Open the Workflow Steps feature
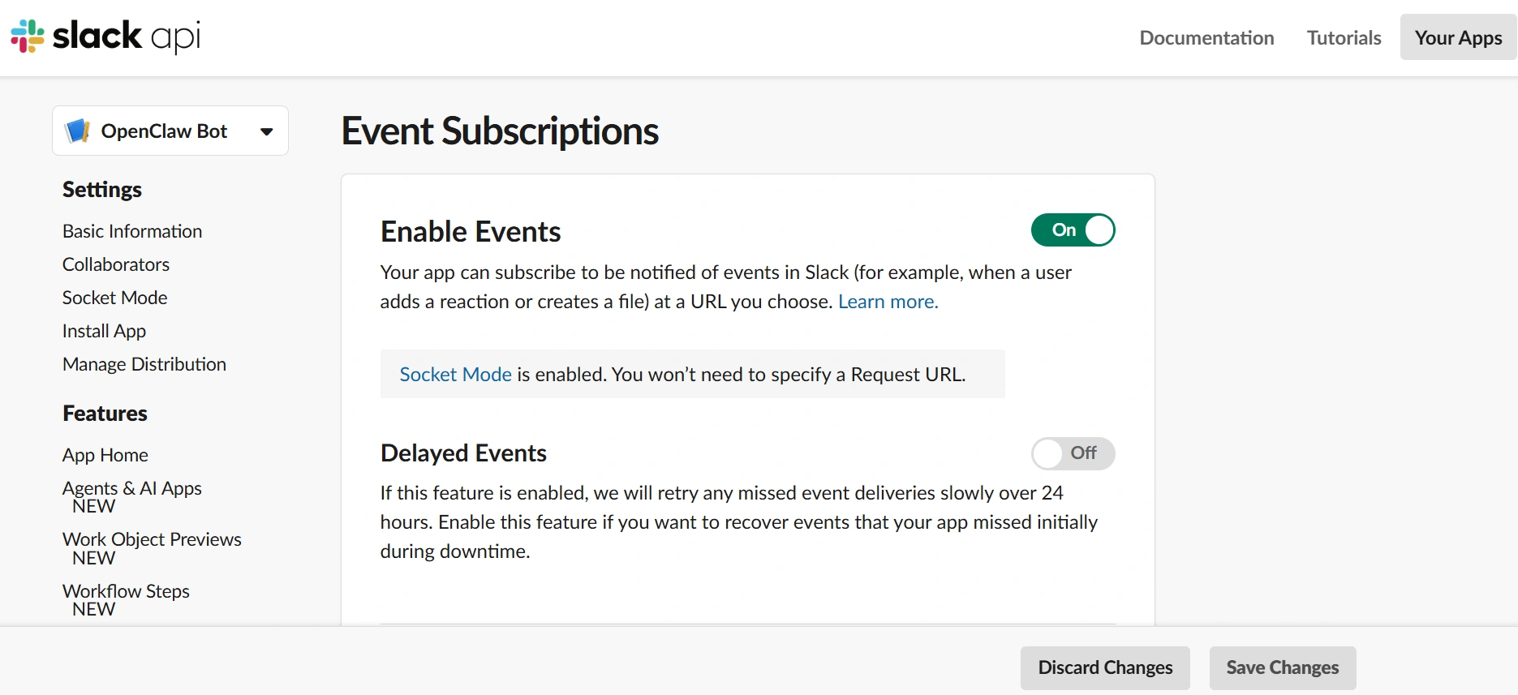Screen dimensions: 1518x695 [x=126, y=600]
